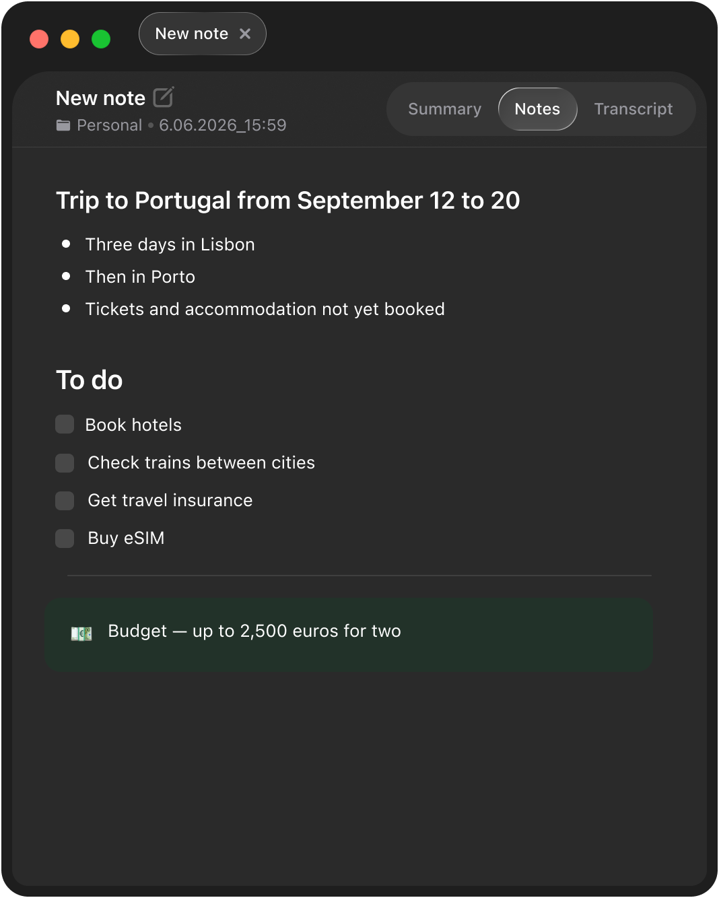Open the Transcript tab
719x898 pixels.
coord(634,109)
